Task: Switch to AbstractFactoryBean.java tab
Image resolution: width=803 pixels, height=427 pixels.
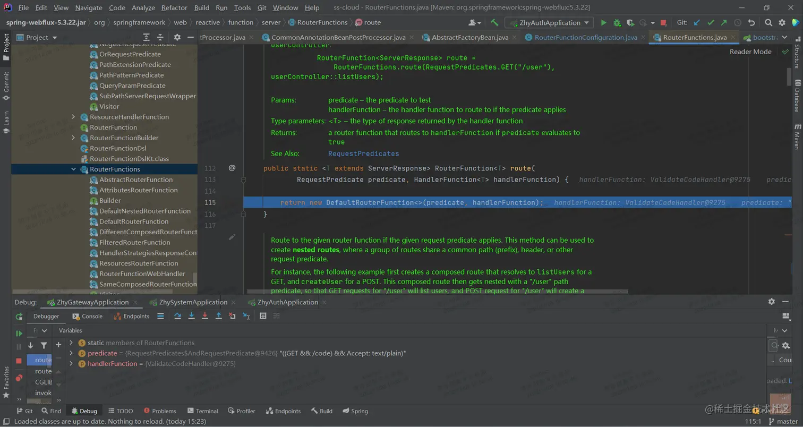Action: pyautogui.click(x=470, y=37)
